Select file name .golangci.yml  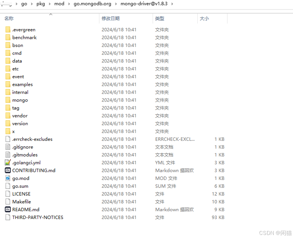26,163
